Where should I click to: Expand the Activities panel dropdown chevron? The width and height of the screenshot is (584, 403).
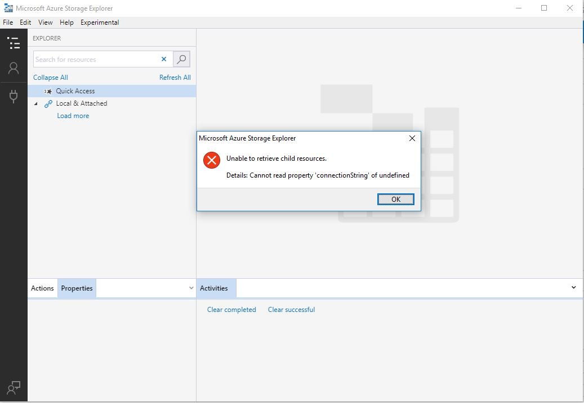[574, 288]
